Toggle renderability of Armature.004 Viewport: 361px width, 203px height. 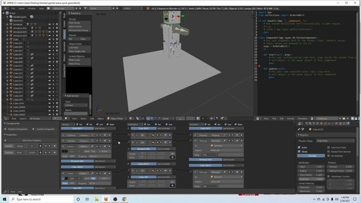tap(57, 36)
